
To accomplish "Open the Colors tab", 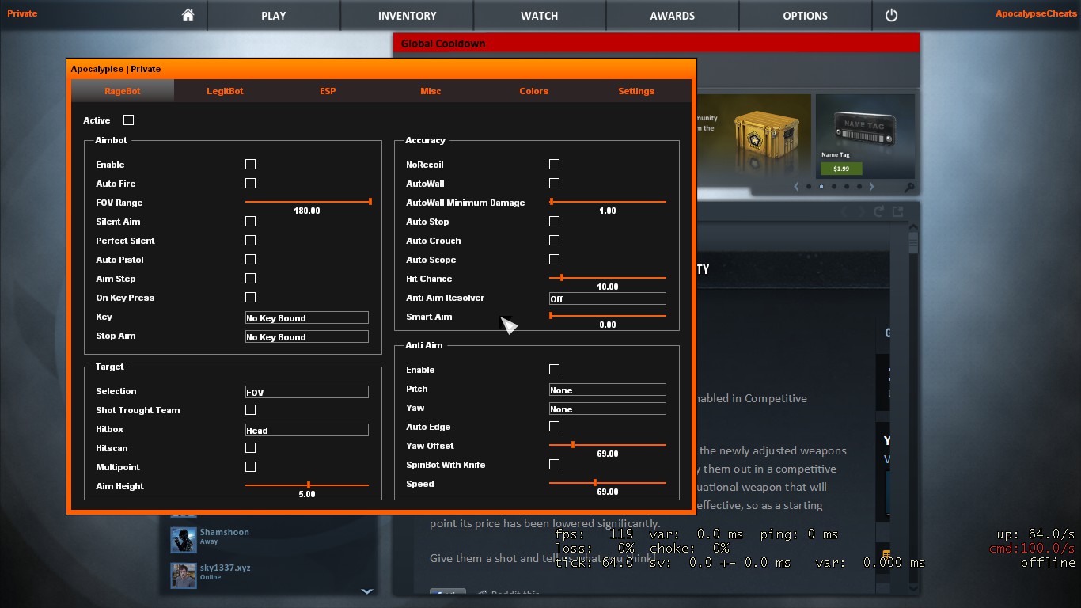I will click(533, 91).
